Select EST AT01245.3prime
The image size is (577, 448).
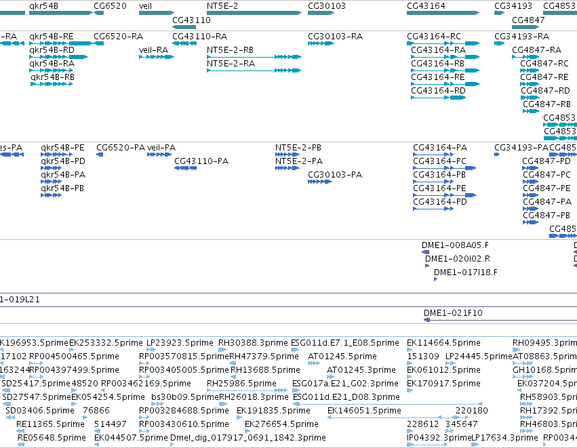tap(330, 377)
